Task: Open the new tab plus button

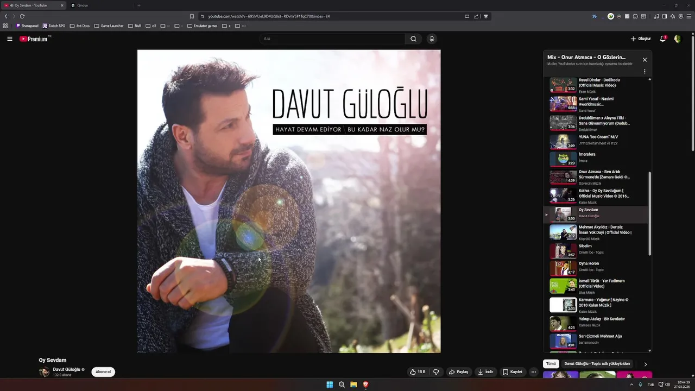Action: 138,5
